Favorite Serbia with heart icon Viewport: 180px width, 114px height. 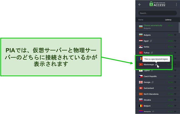(175, 47)
